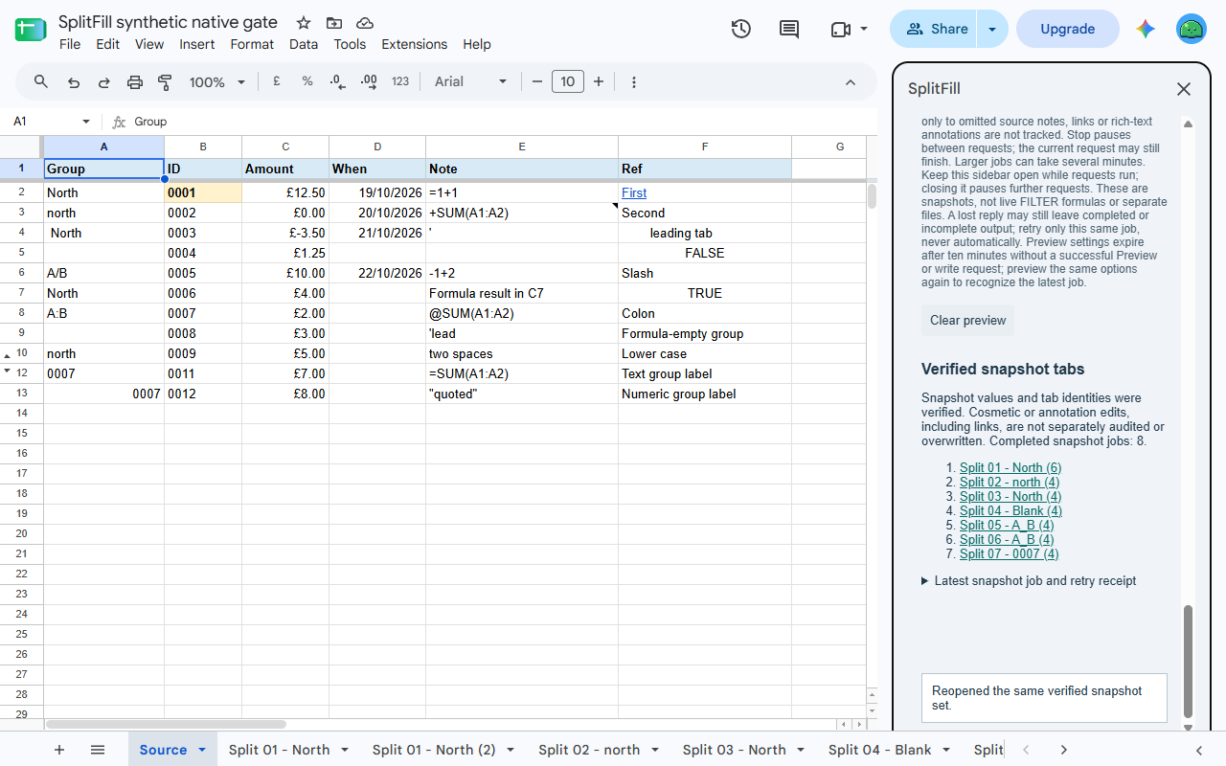Check the cloud document status icon
1226x766 pixels.
pos(364,23)
